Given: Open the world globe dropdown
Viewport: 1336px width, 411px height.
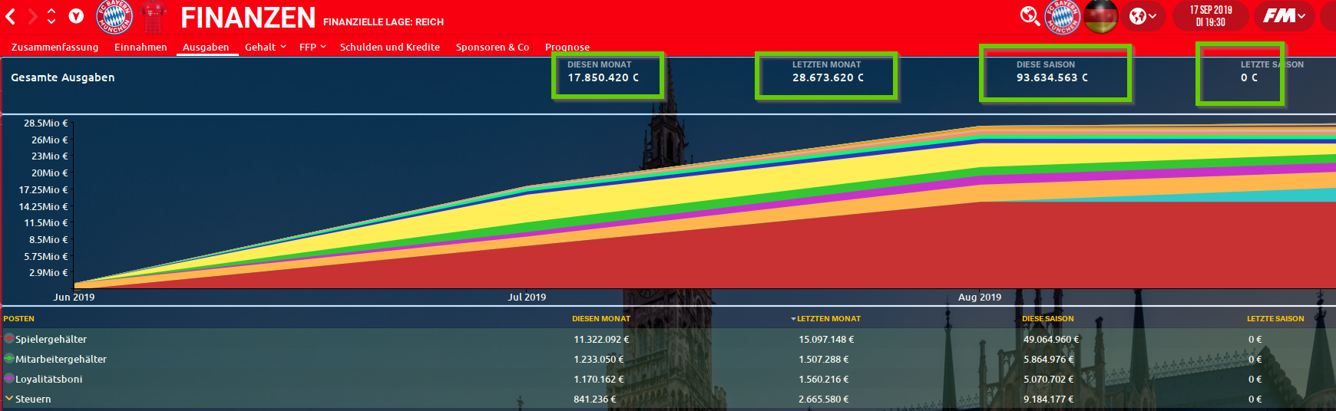Looking at the screenshot, I should [1143, 16].
